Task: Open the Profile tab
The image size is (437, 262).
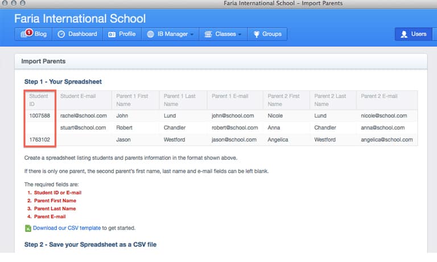Action: [x=122, y=34]
